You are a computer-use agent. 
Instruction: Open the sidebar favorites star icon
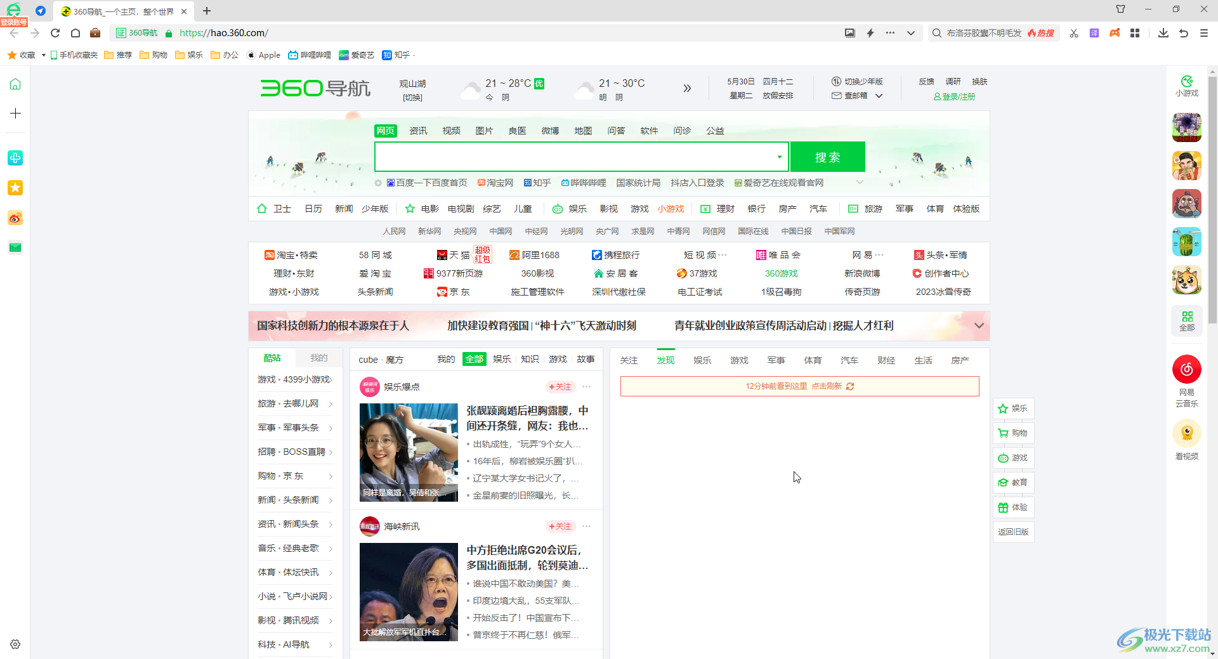click(15, 188)
